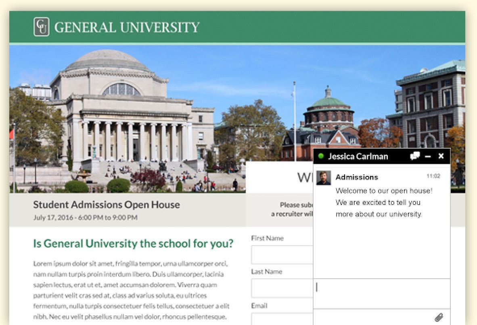477x325 pixels.
Task: Click the General University header title
Action: pyautogui.click(x=127, y=27)
